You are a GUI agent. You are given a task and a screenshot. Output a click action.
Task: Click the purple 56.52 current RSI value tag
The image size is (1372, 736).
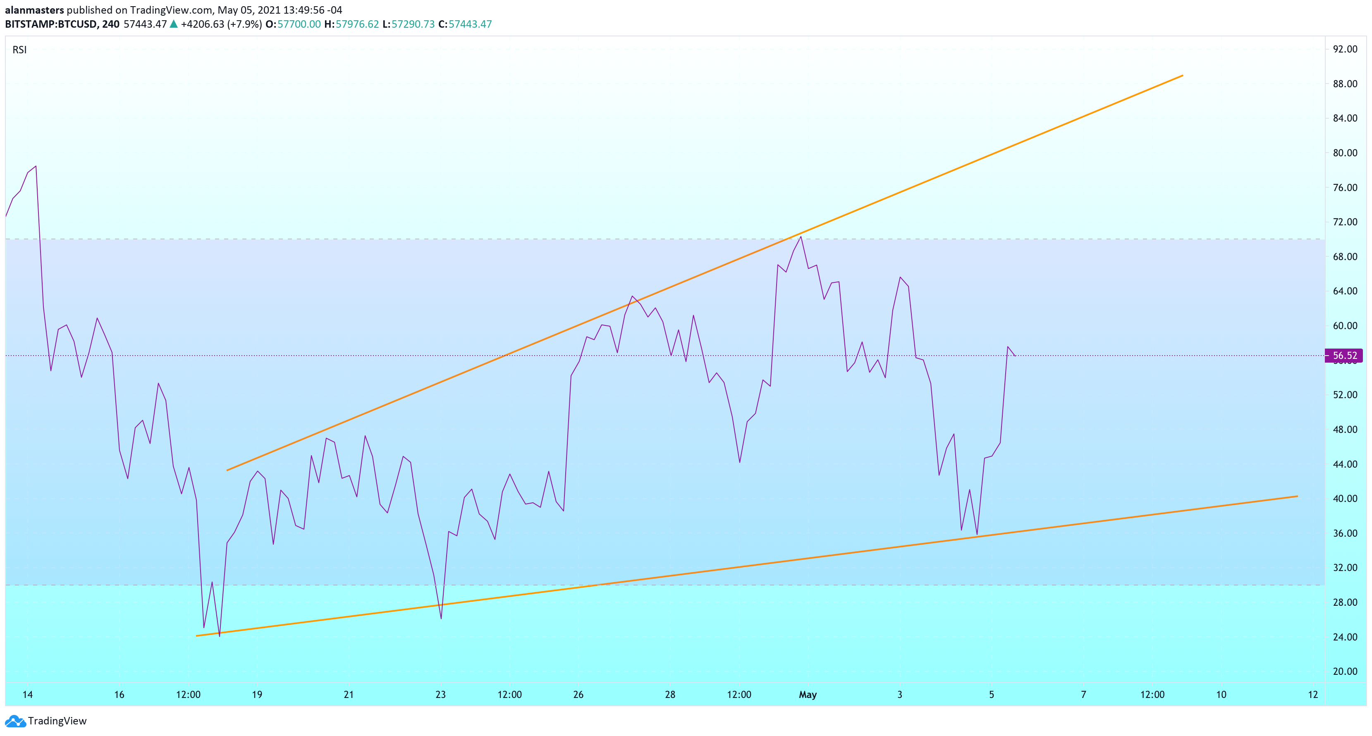pyautogui.click(x=1344, y=355)
